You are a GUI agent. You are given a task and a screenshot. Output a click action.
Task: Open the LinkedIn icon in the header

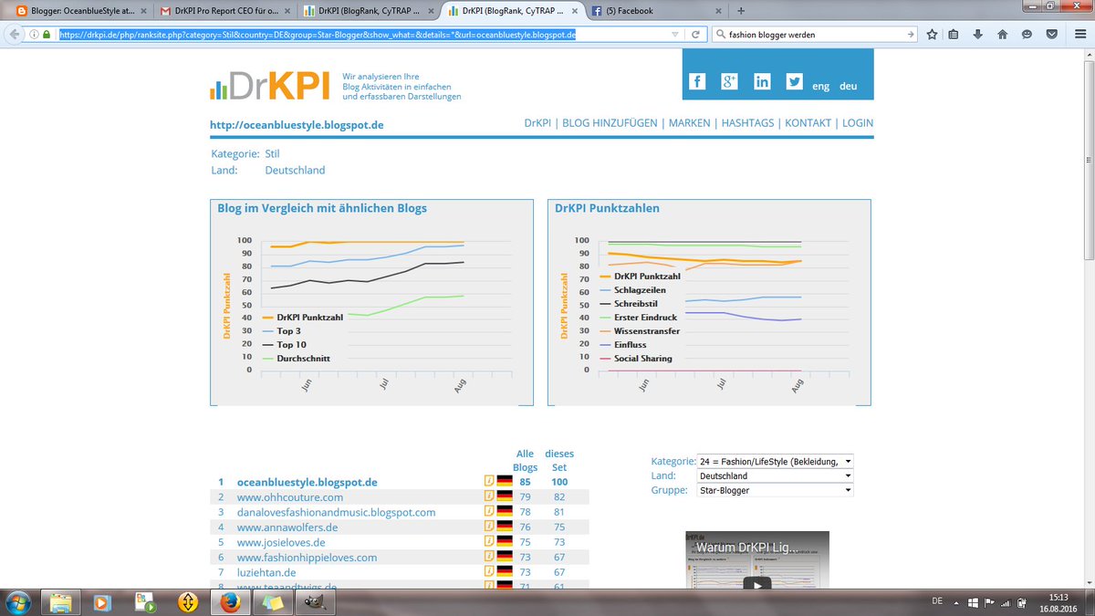pos(762,80)
